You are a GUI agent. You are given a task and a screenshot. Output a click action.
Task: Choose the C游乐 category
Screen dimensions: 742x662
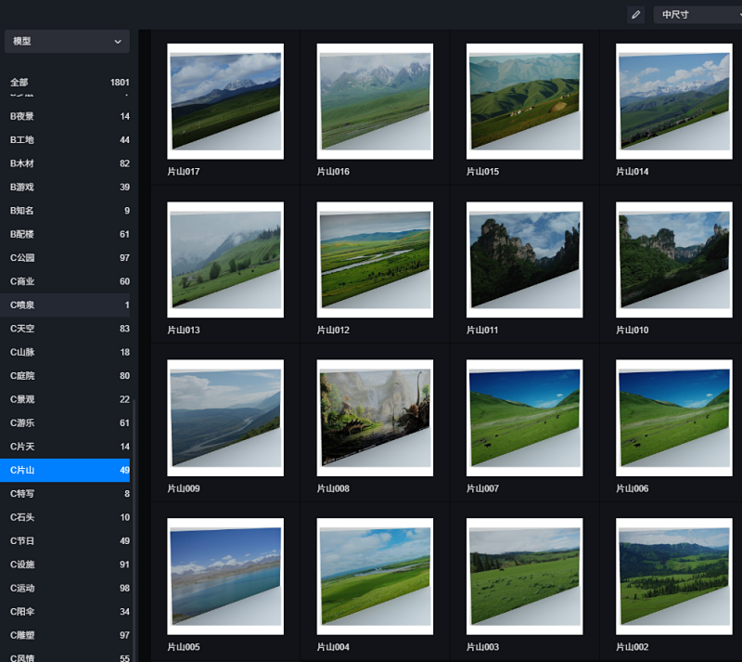click(x=65, y=422)
